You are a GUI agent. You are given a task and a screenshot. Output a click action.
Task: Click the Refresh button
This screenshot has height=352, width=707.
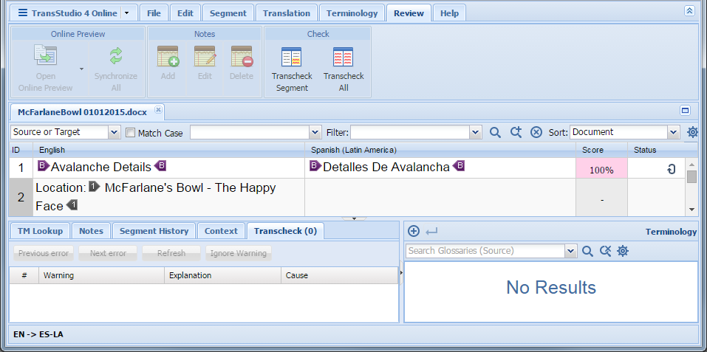click(171, 253)
